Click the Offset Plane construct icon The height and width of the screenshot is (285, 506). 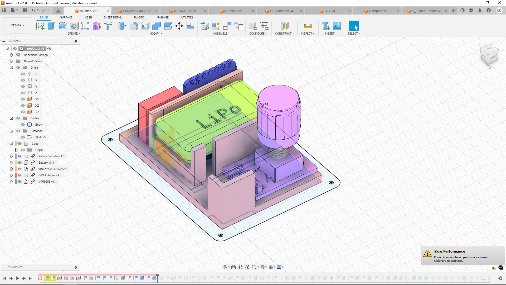[284, 26]
